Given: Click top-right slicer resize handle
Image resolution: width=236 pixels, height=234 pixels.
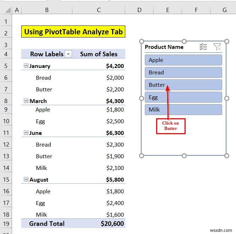Looking at the screenshot, I should (x=227, y=41).
